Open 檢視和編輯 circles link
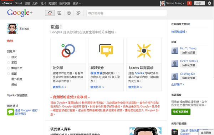The height and width of the screenshot is (135, 214). point(179,32)
